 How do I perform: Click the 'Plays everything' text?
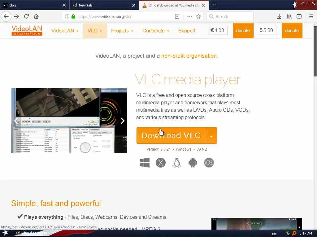[x=44, y=217]
